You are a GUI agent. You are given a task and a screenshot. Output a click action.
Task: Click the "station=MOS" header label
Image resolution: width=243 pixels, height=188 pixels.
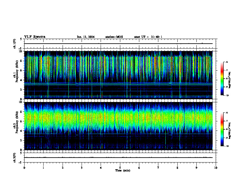(x=114, y=37)
